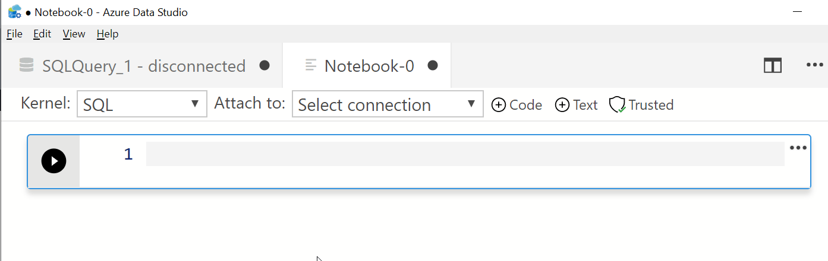Viewport: 828px width, 261px height.
Task: Add a new Code cell
Action: coord(517,105)
